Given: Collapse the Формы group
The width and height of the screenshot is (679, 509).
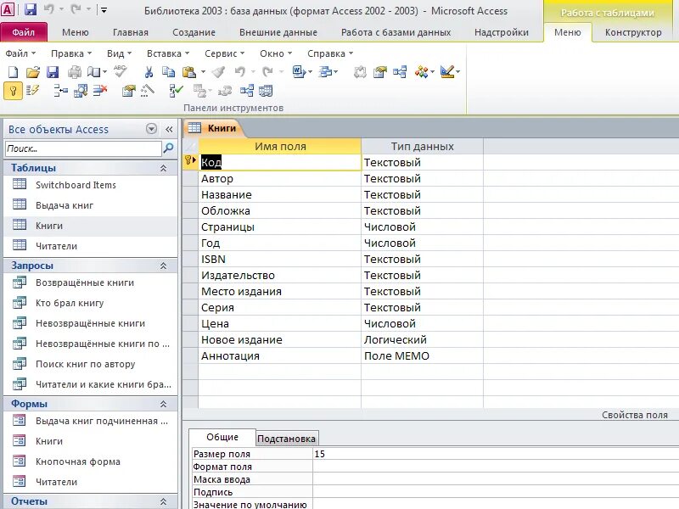Looking at the screenshot, I should [x=163, y=404].
